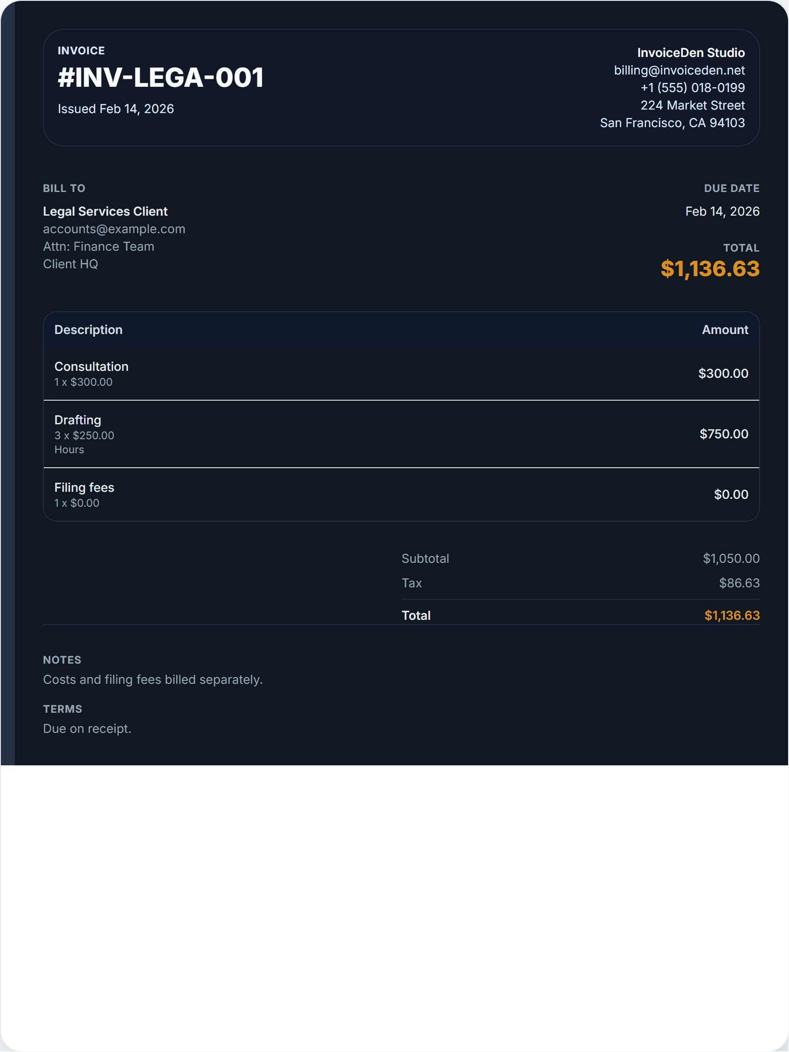Viewport: 789px width, 1052px height.
Task: Click the $1,050.00 subtotal value
Action: pos(731,558)
